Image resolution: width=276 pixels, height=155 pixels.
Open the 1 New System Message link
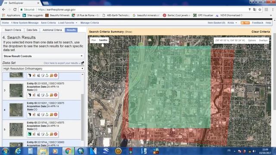tap(25, 23)
